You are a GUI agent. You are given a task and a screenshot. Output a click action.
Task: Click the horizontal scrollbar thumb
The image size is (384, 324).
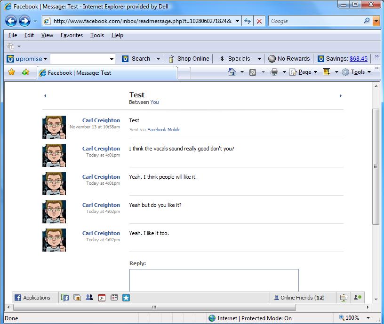point(154,307)
